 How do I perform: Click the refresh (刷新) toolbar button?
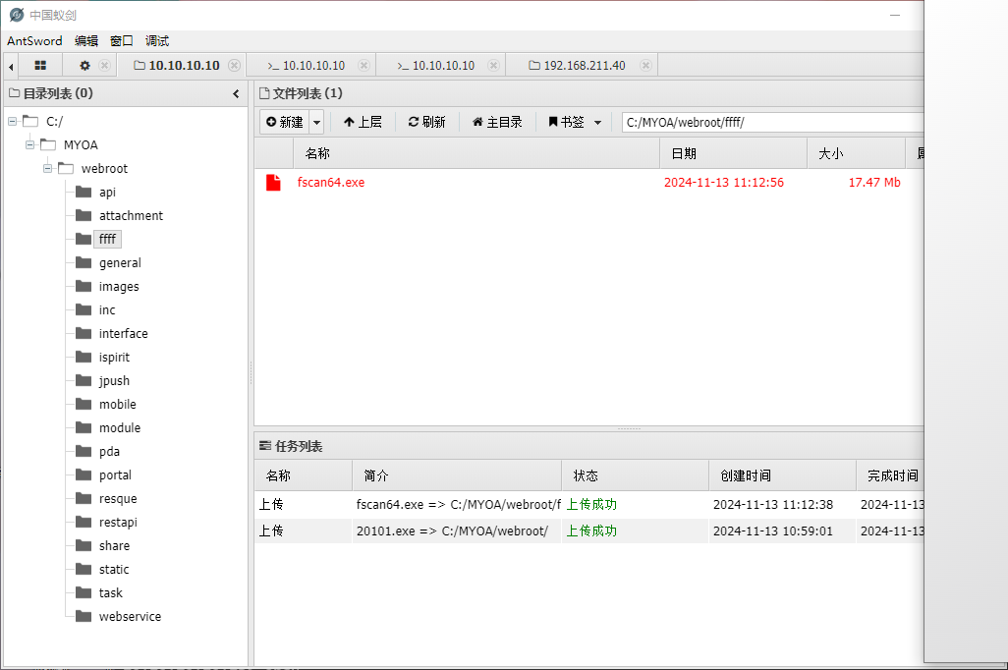click(x=426, y=122)
